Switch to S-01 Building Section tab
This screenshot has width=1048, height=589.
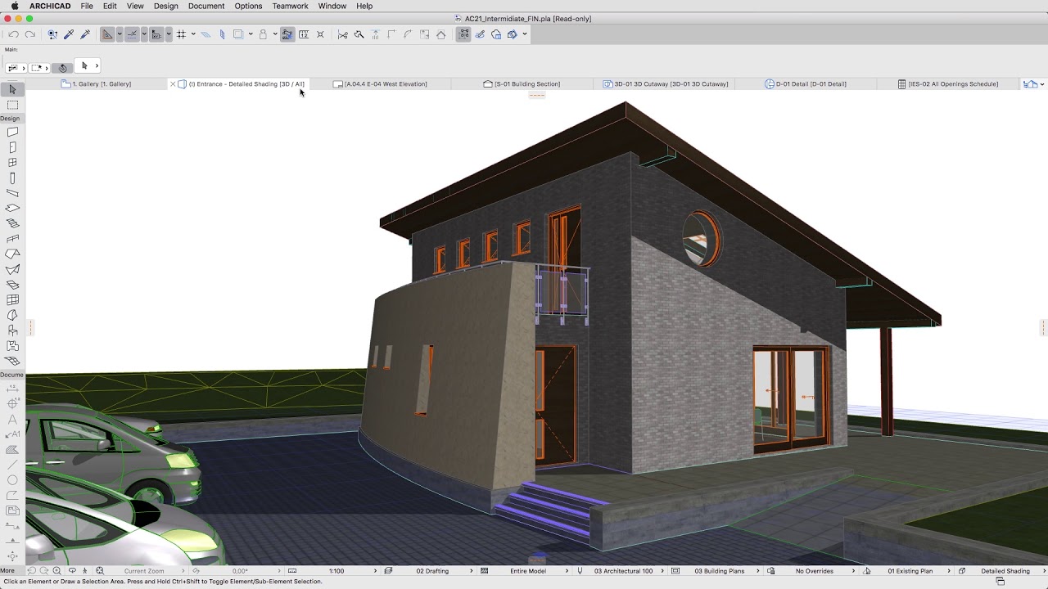pyautogui.click(x=522, y=83)
